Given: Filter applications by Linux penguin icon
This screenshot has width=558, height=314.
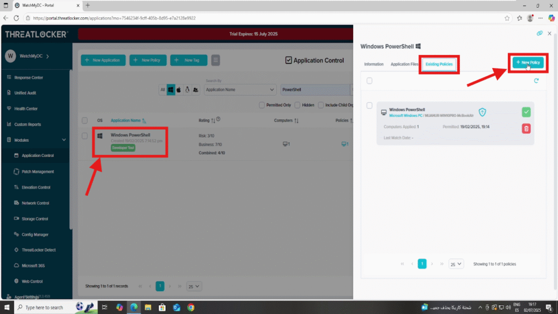Looking at the screenshot, I should [187, 90].
